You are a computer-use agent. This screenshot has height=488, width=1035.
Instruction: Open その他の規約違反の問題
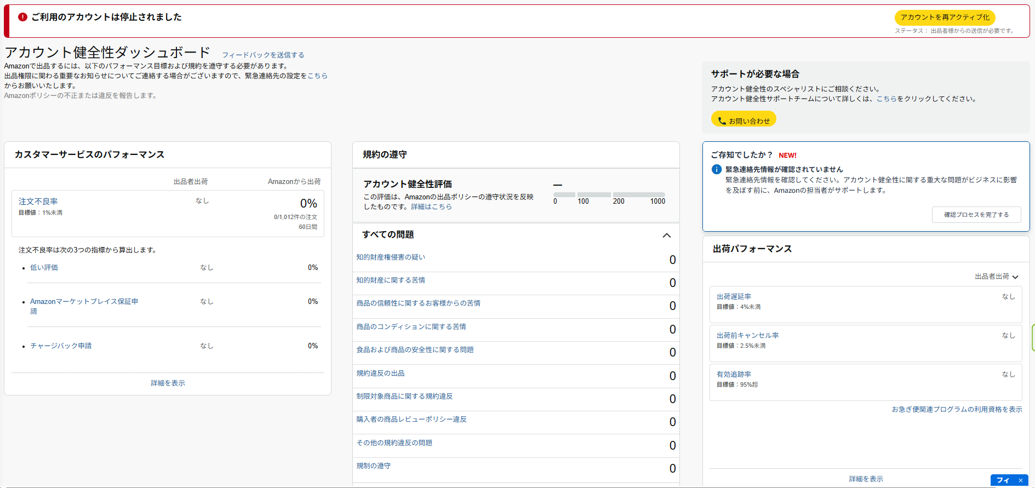(394, 443)
